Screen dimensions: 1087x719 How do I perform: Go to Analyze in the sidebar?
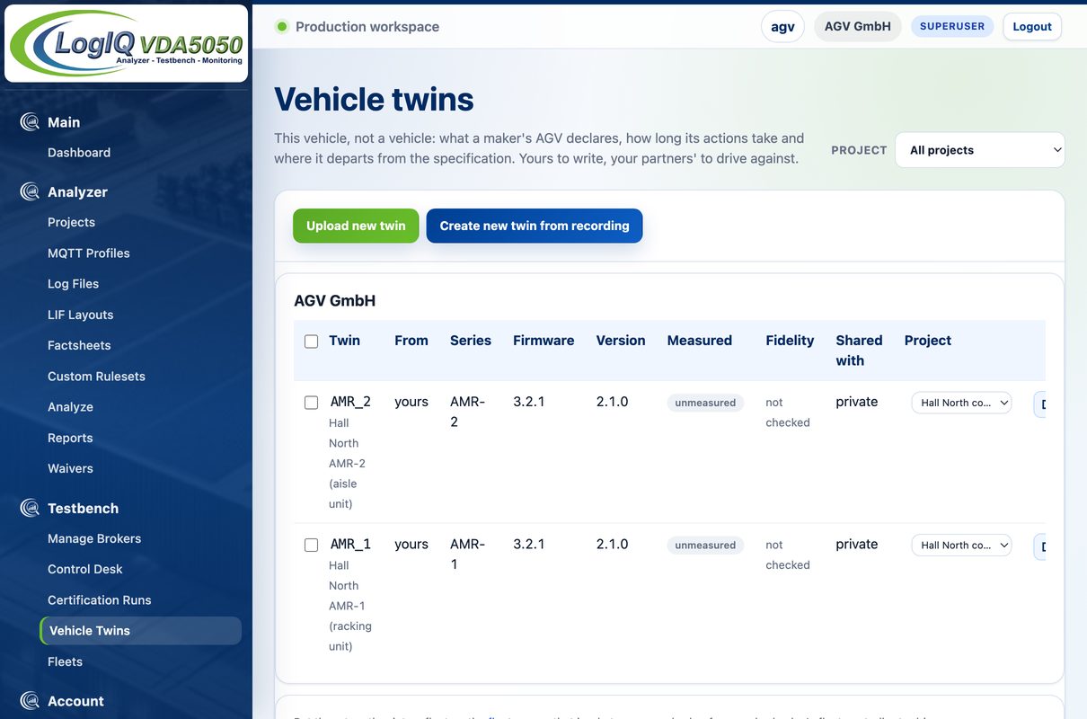[x=70, y=407]
